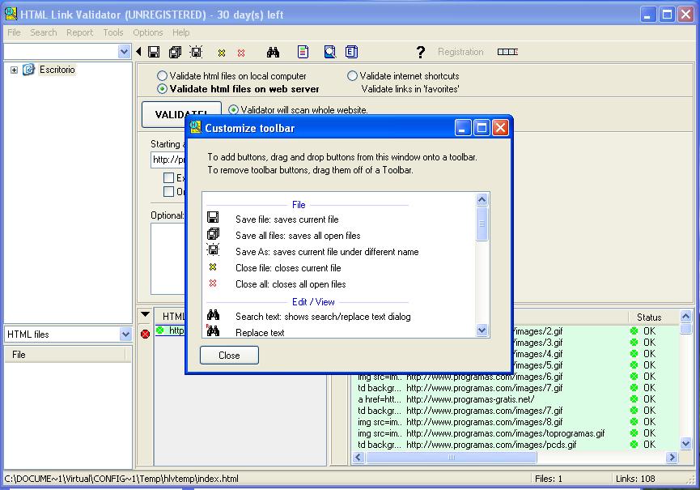Viewport: 700px width, 490px height.
Task: Open the Options menu
Action: (148, 32)
